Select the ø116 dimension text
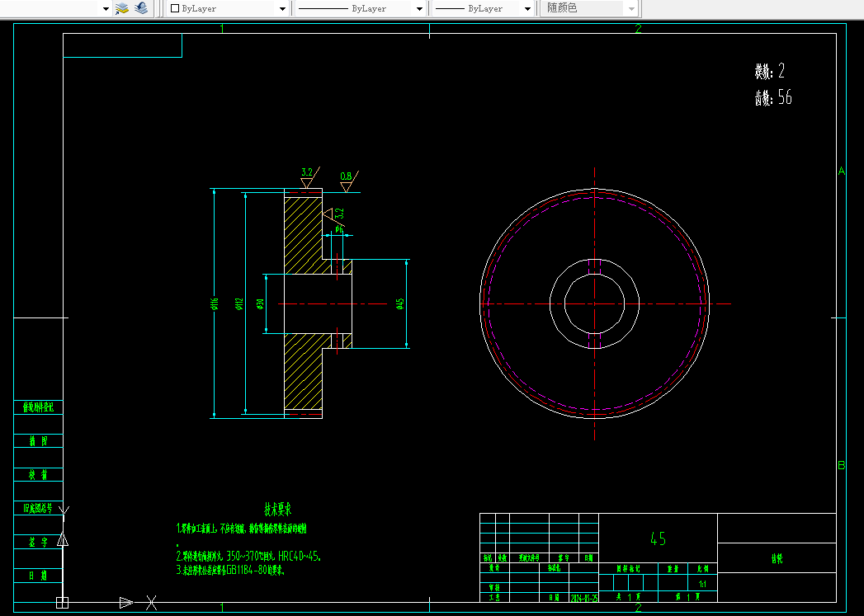The width and height of the screenshot is (864, 616). pos(215,303)
